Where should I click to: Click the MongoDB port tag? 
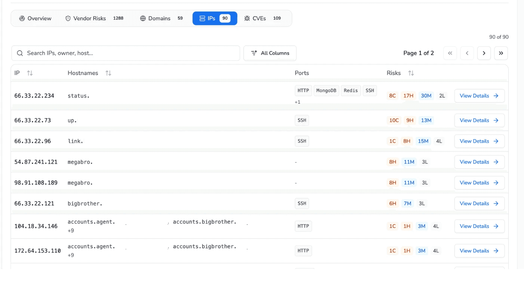pos(326,91)
